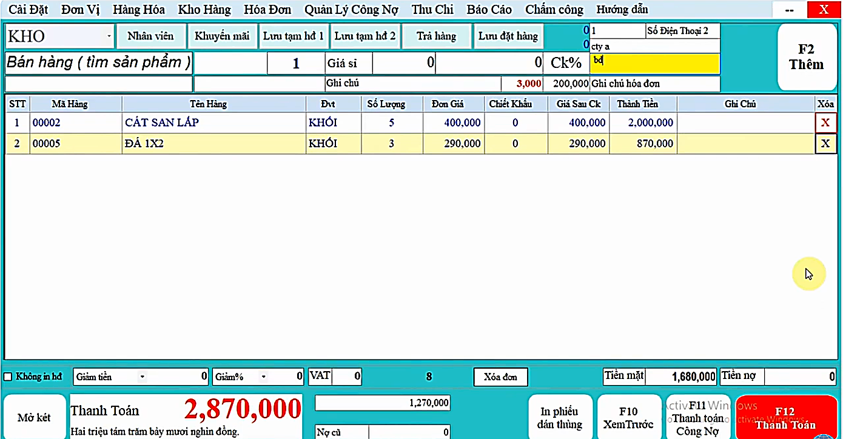Image resolution: width=843 pixels, height=439 pixels.
Task: Click the Tiền mặt amount field
Action: tap(680, 377)
